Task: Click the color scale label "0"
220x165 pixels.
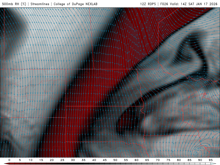Action: (9, 160)
